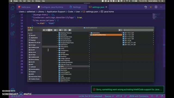Viewport: 174px width, 98px height.
Task: Click the Finder Edit Tags toolbar button
Action: coord(70,30)
